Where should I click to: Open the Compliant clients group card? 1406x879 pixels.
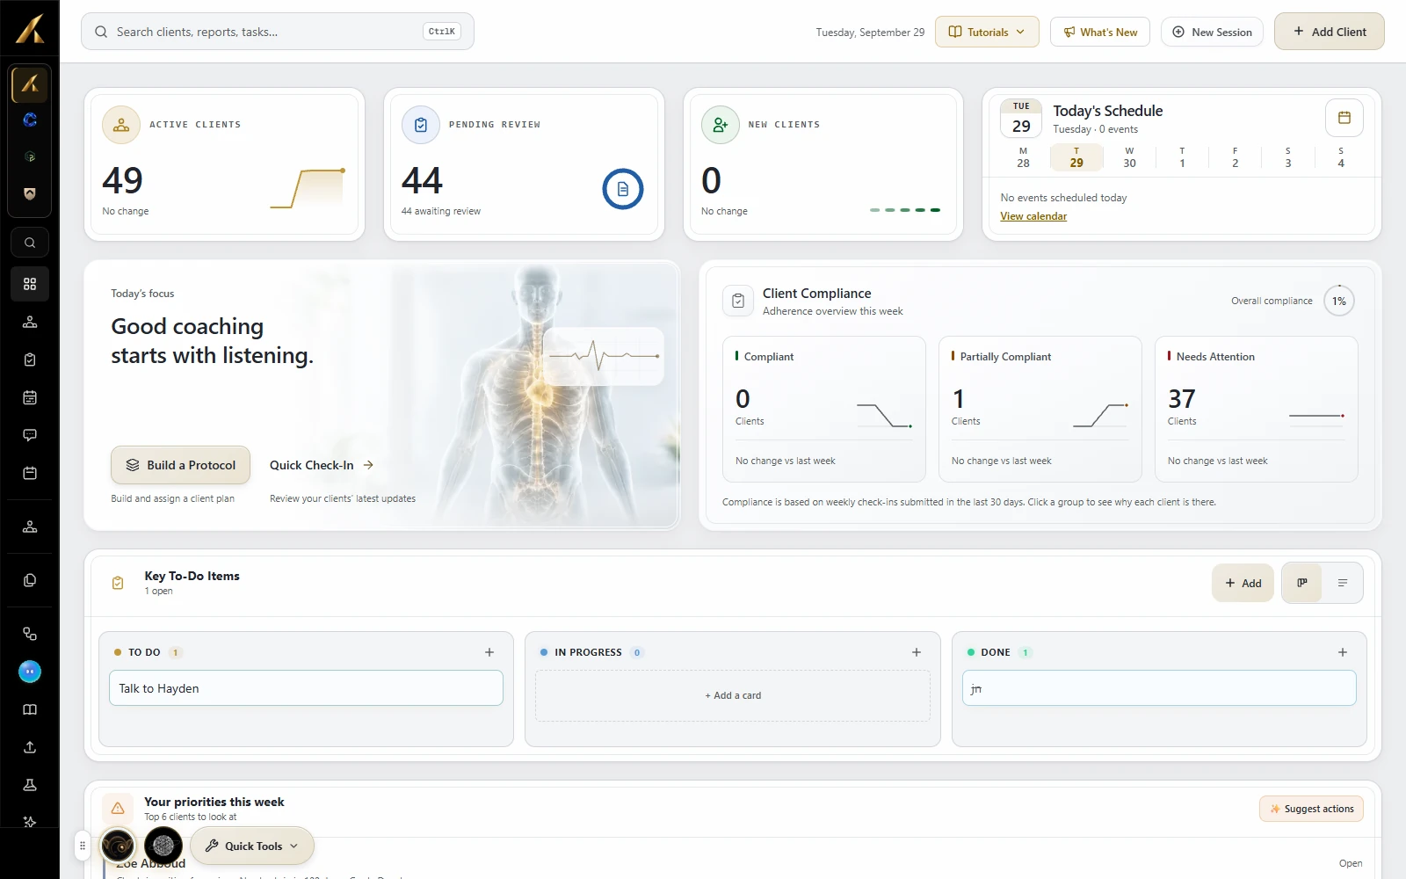coord(824,409)
